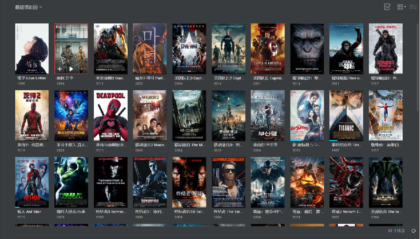Open the Captain America Civil War poster
Image resolution: width=420 pixels, height=239 pixels.
(189, 49)
